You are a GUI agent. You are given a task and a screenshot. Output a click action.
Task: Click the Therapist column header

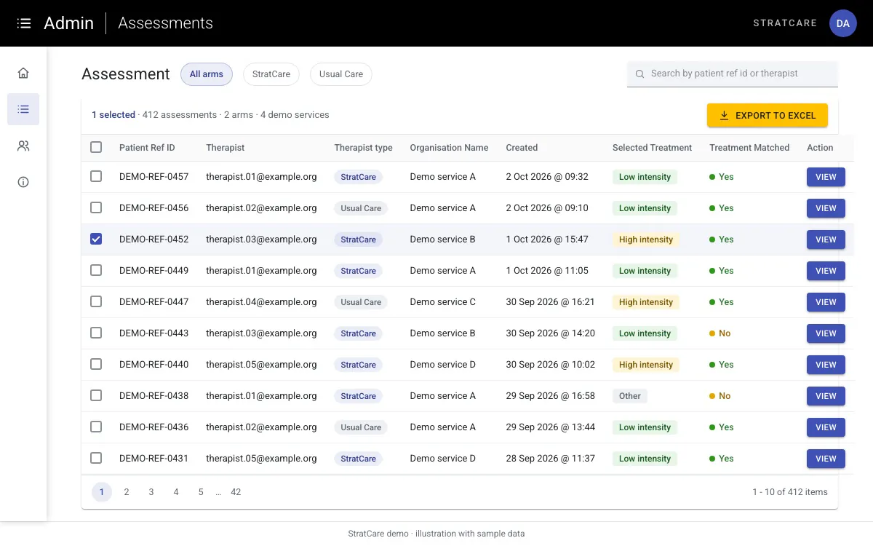point(226,148)
